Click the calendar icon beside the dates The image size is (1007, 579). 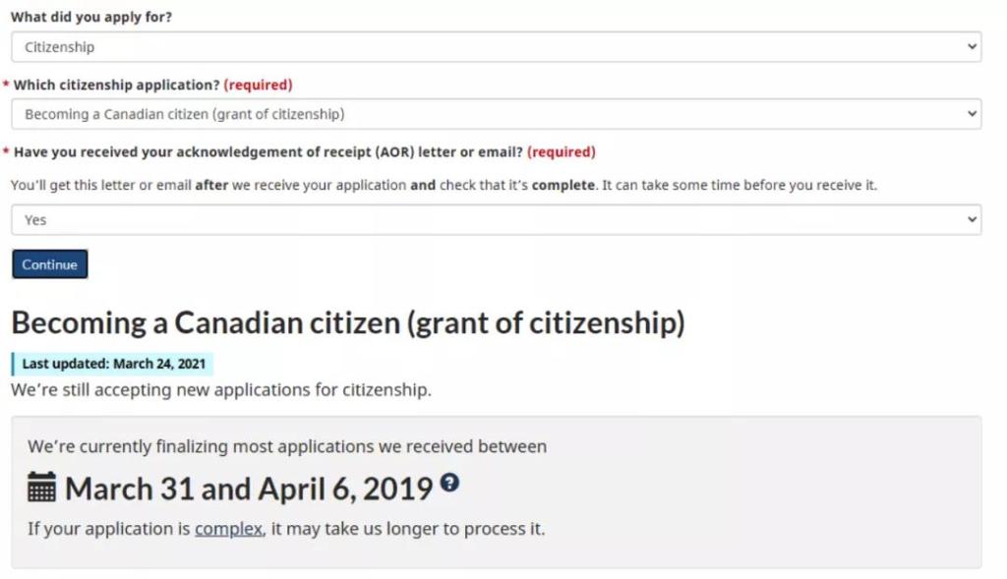coord(41,488)
